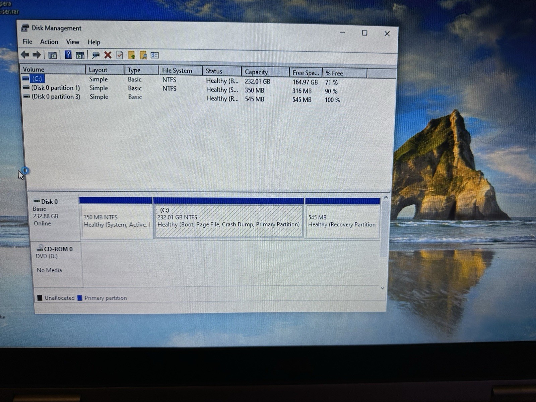Maximize the Disk Management window
The image size is (536, 402).
[x=364, y=33]
